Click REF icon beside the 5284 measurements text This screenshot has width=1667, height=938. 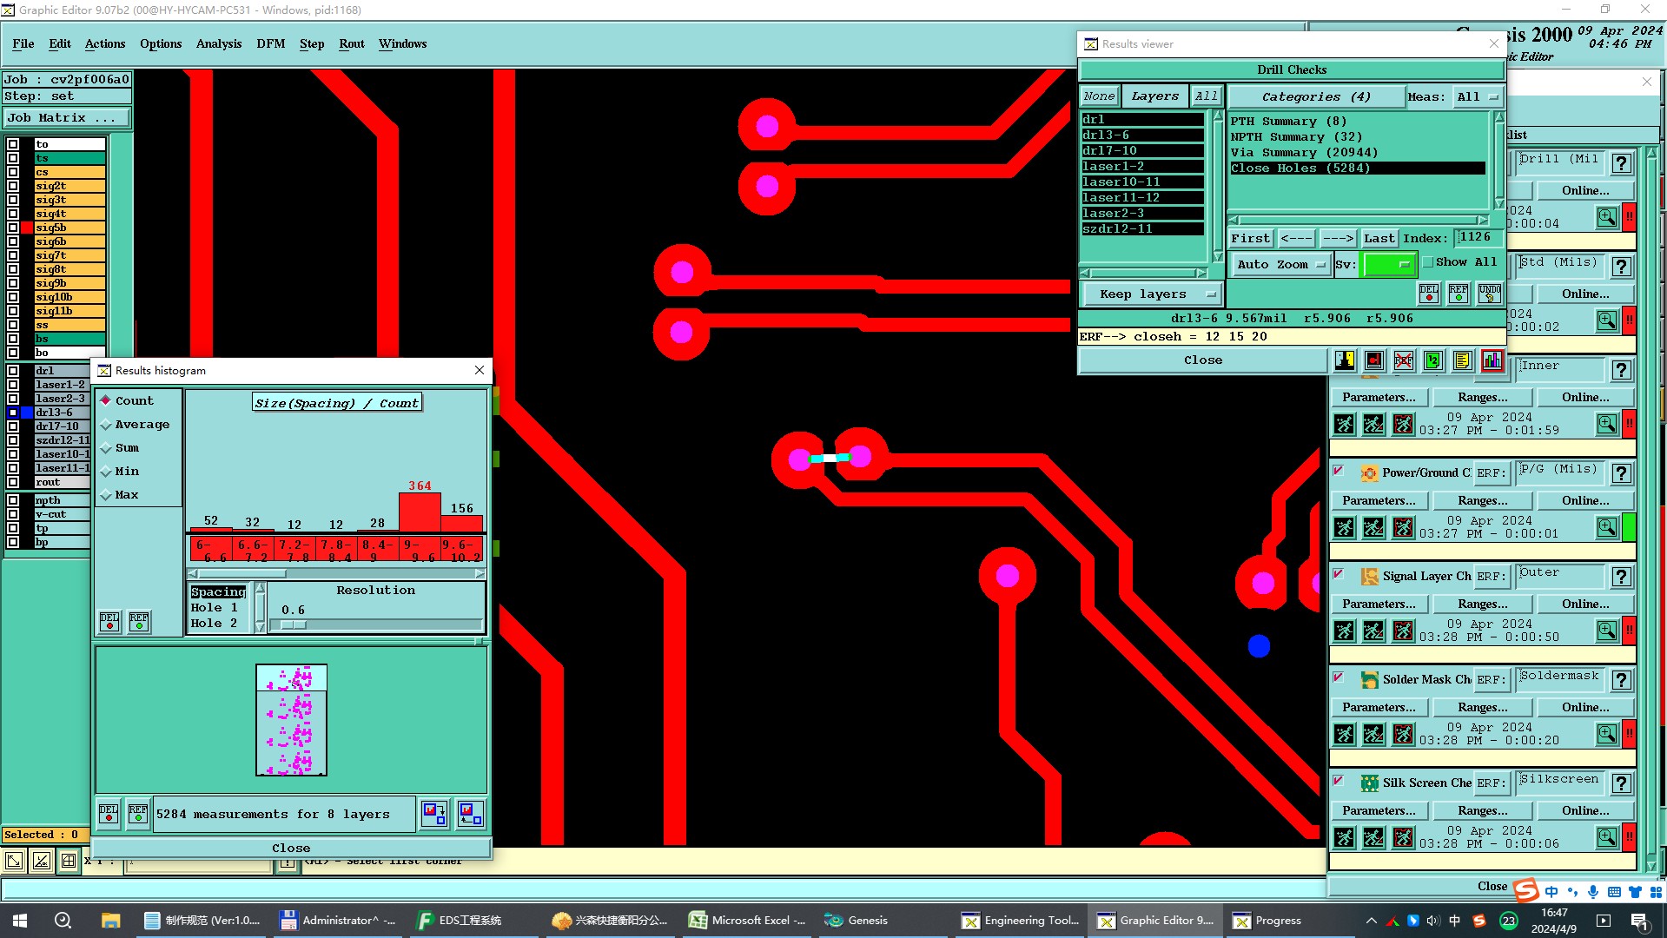pos(138,814)
